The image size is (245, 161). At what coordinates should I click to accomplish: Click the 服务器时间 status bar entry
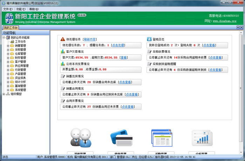[x=175, y=157]
